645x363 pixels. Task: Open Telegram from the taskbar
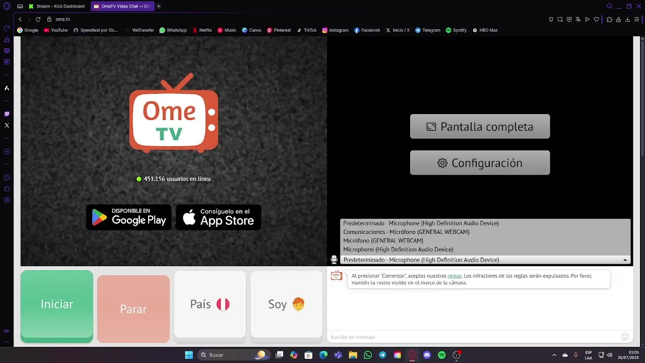coord(382,355)
